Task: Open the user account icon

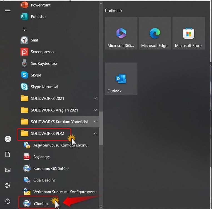Action: (8, 139)
